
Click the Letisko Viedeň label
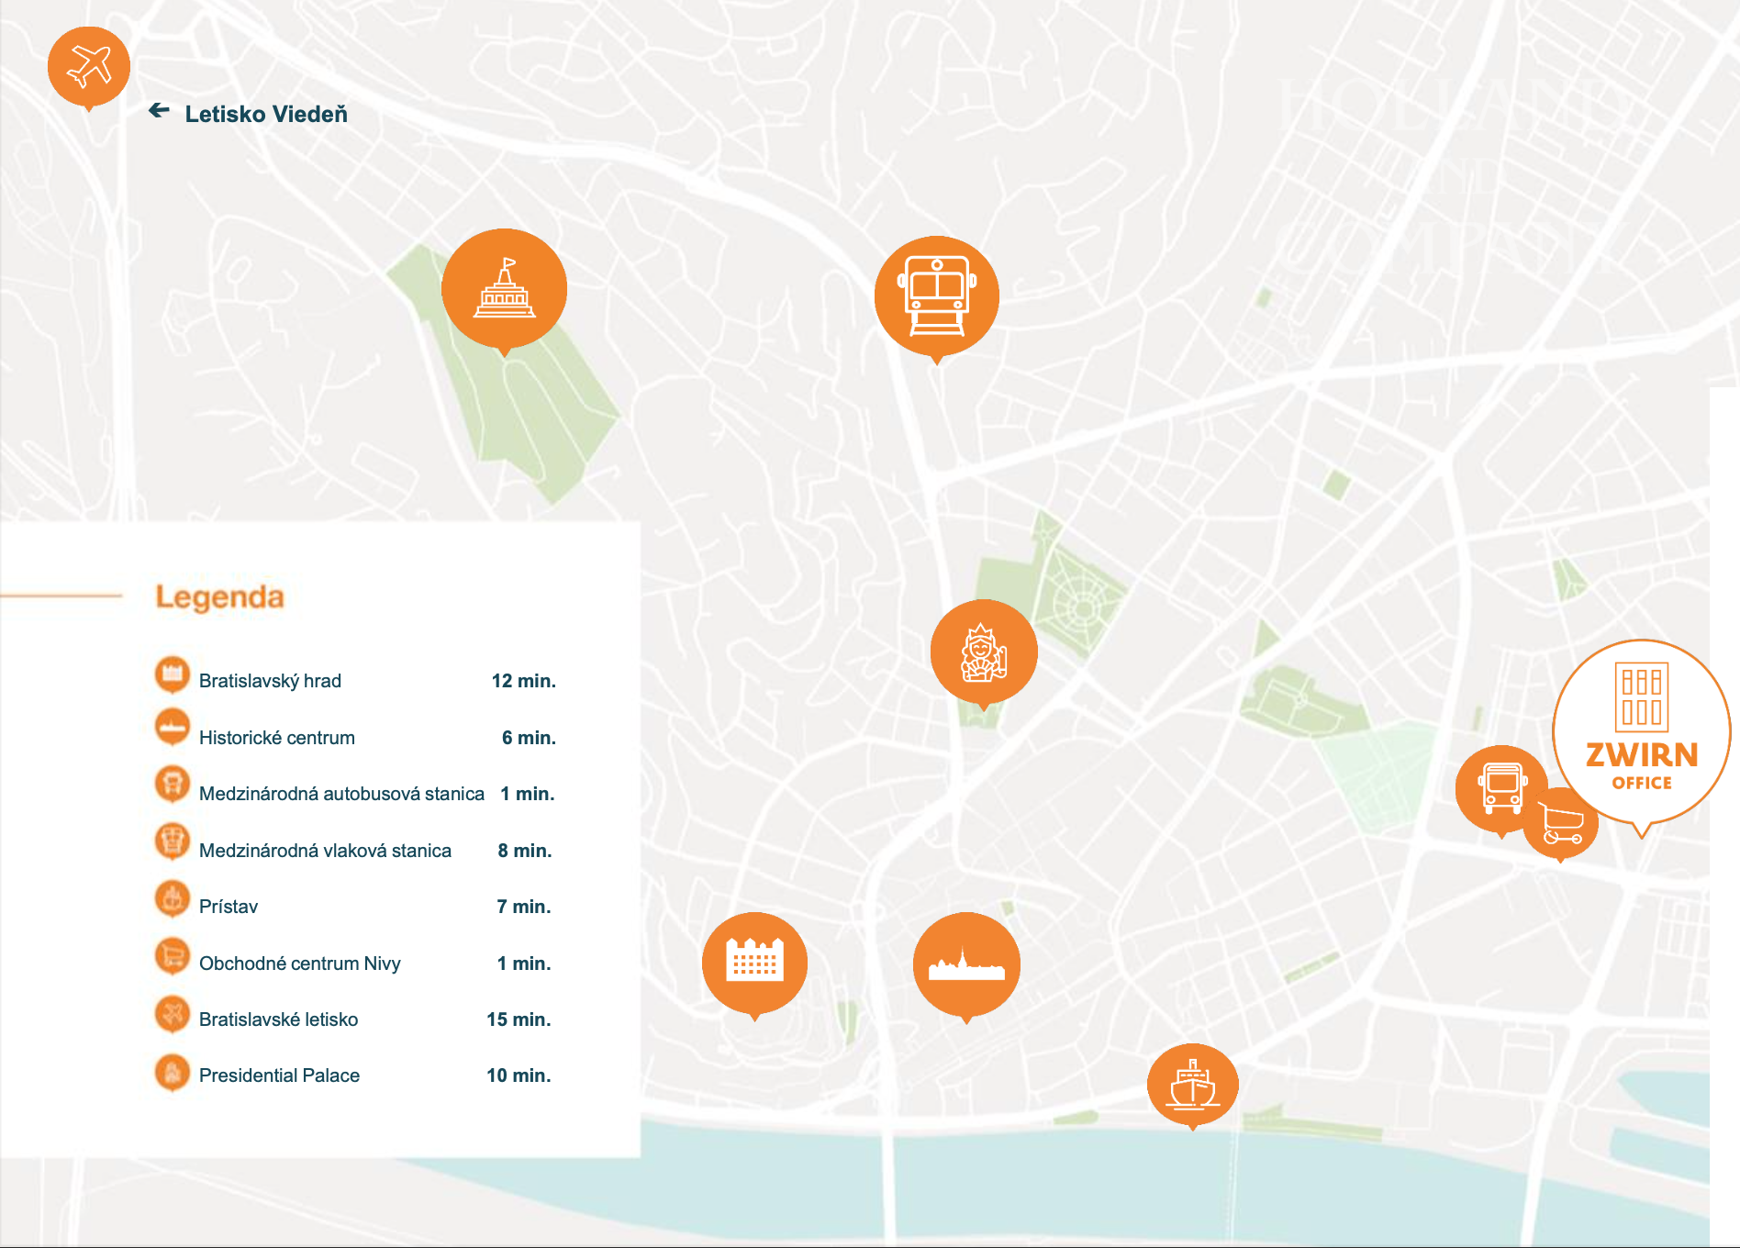pos(266,115)
